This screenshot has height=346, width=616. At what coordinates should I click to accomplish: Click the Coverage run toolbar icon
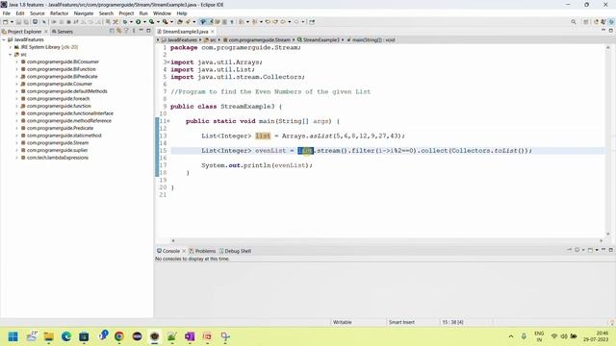(151, 22)
